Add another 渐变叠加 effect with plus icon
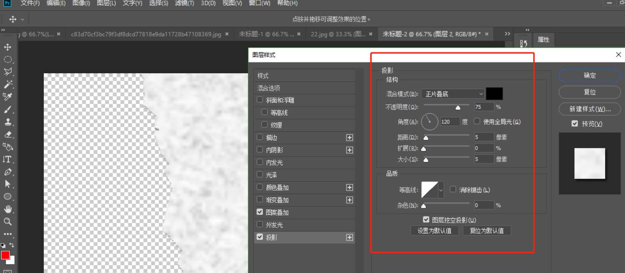The width and height of the screenshot is (625, 273). (x=350, y=200)
